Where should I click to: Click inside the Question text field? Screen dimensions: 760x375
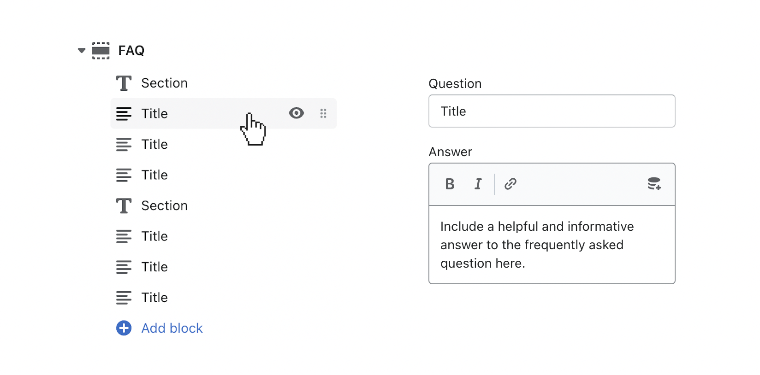(552, 111)
